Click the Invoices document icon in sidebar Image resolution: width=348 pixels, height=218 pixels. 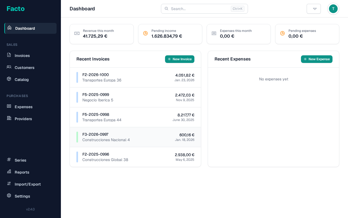coord(9,55)
